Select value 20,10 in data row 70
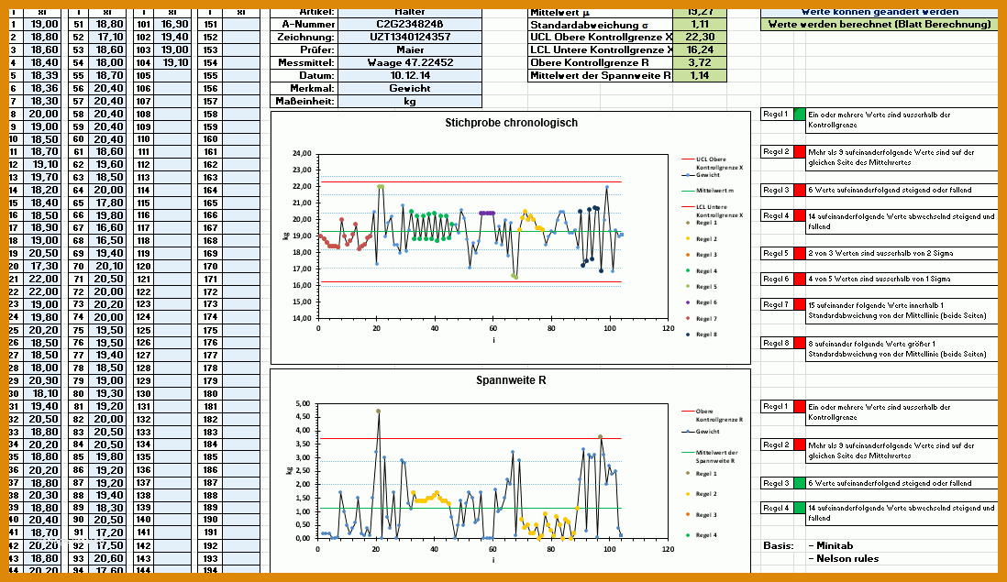 tap(108, 266)
